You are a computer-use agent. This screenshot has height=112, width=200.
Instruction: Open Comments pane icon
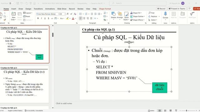coord(190,9)
